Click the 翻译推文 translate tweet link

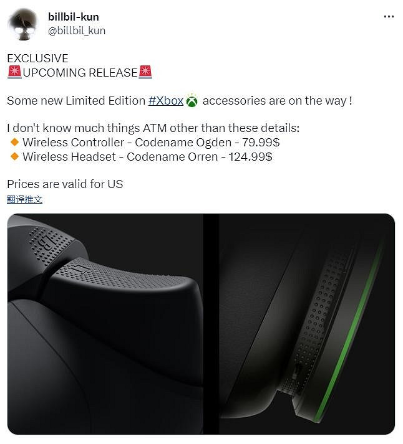tap(25, 200)
